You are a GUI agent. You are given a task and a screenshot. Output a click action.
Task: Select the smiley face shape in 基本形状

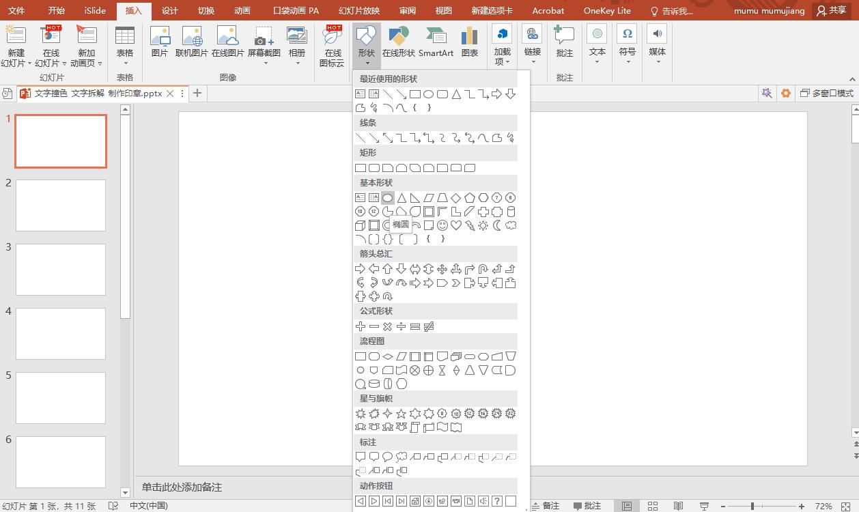[x=442, y=224]
